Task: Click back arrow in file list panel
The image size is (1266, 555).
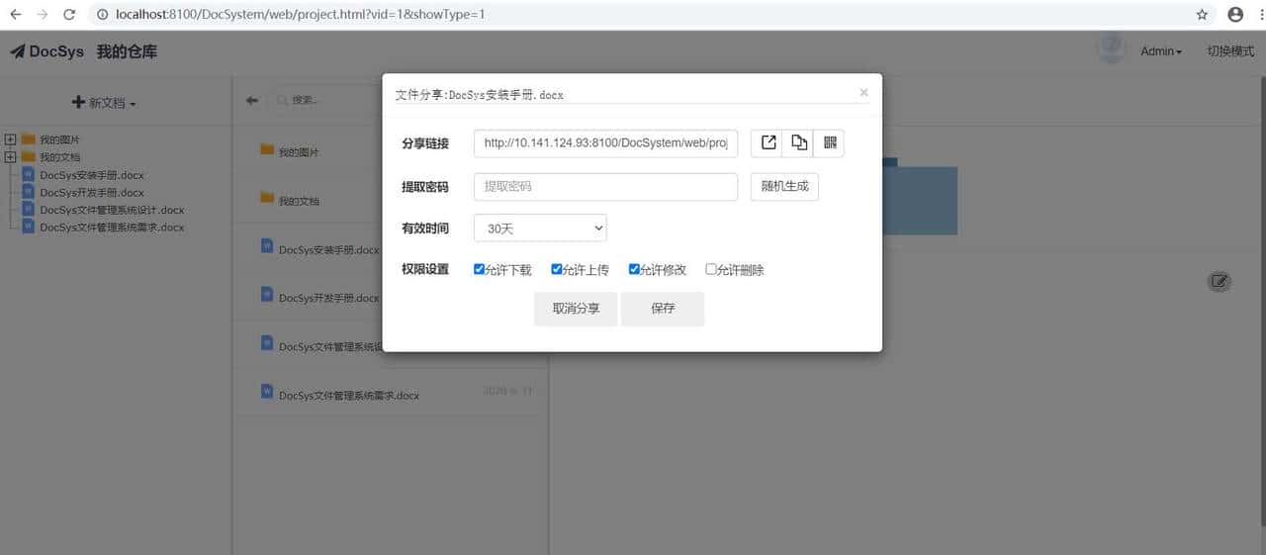Action: pyautogui.click(x=252, y=100)
